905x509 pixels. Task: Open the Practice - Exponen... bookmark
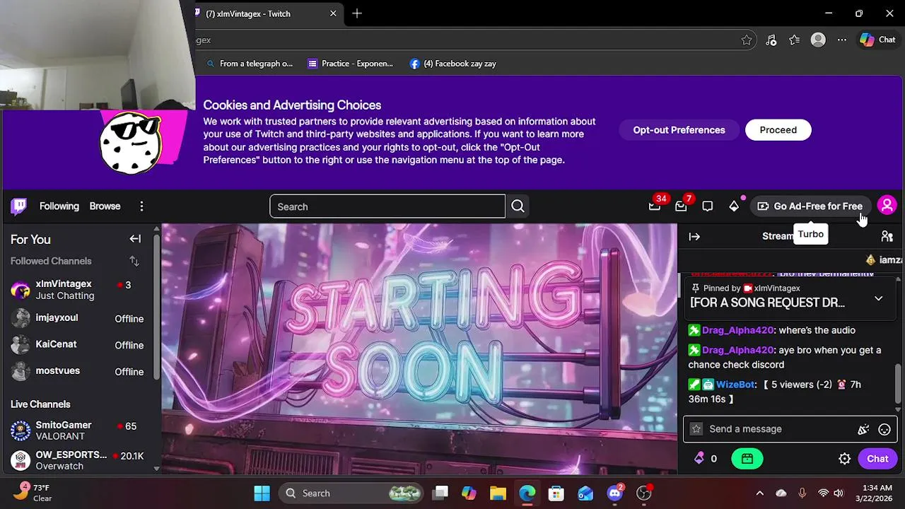click(x=351, y=64)
